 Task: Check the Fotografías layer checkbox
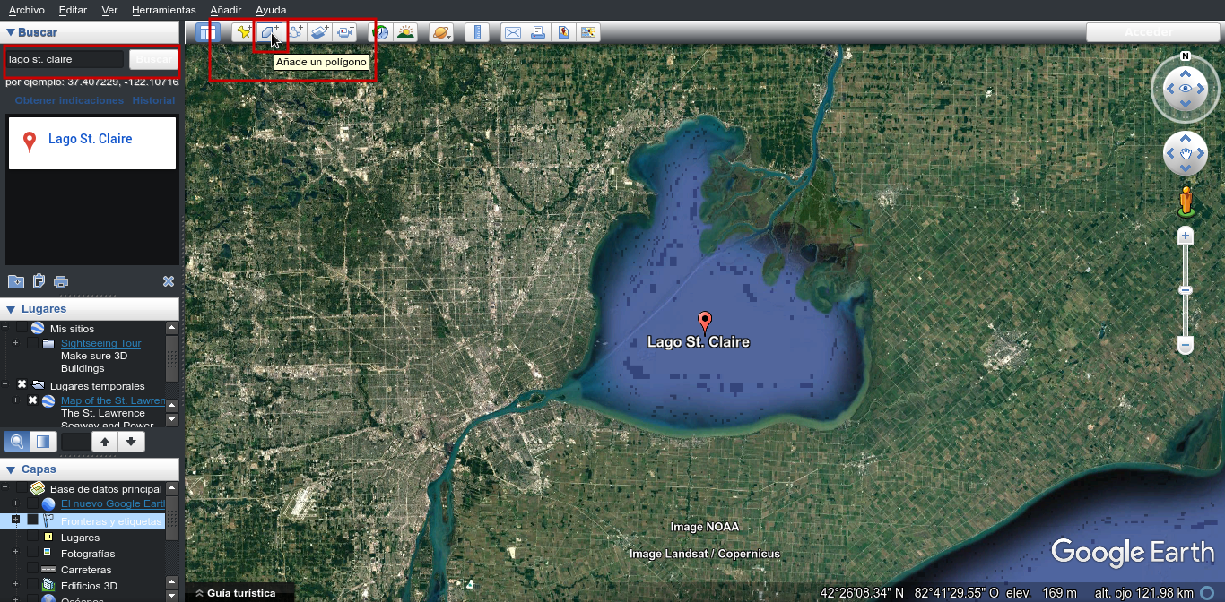click(x=33, y=554)
